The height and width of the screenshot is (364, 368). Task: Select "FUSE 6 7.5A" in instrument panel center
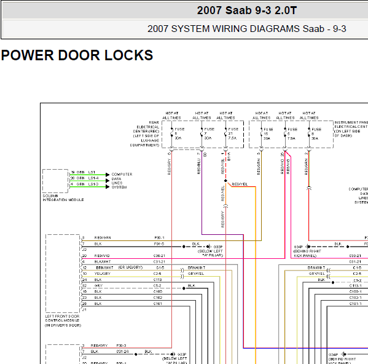click(x=292, y=134)
